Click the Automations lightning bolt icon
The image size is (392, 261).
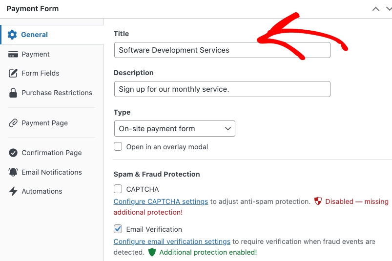[13, 191]
